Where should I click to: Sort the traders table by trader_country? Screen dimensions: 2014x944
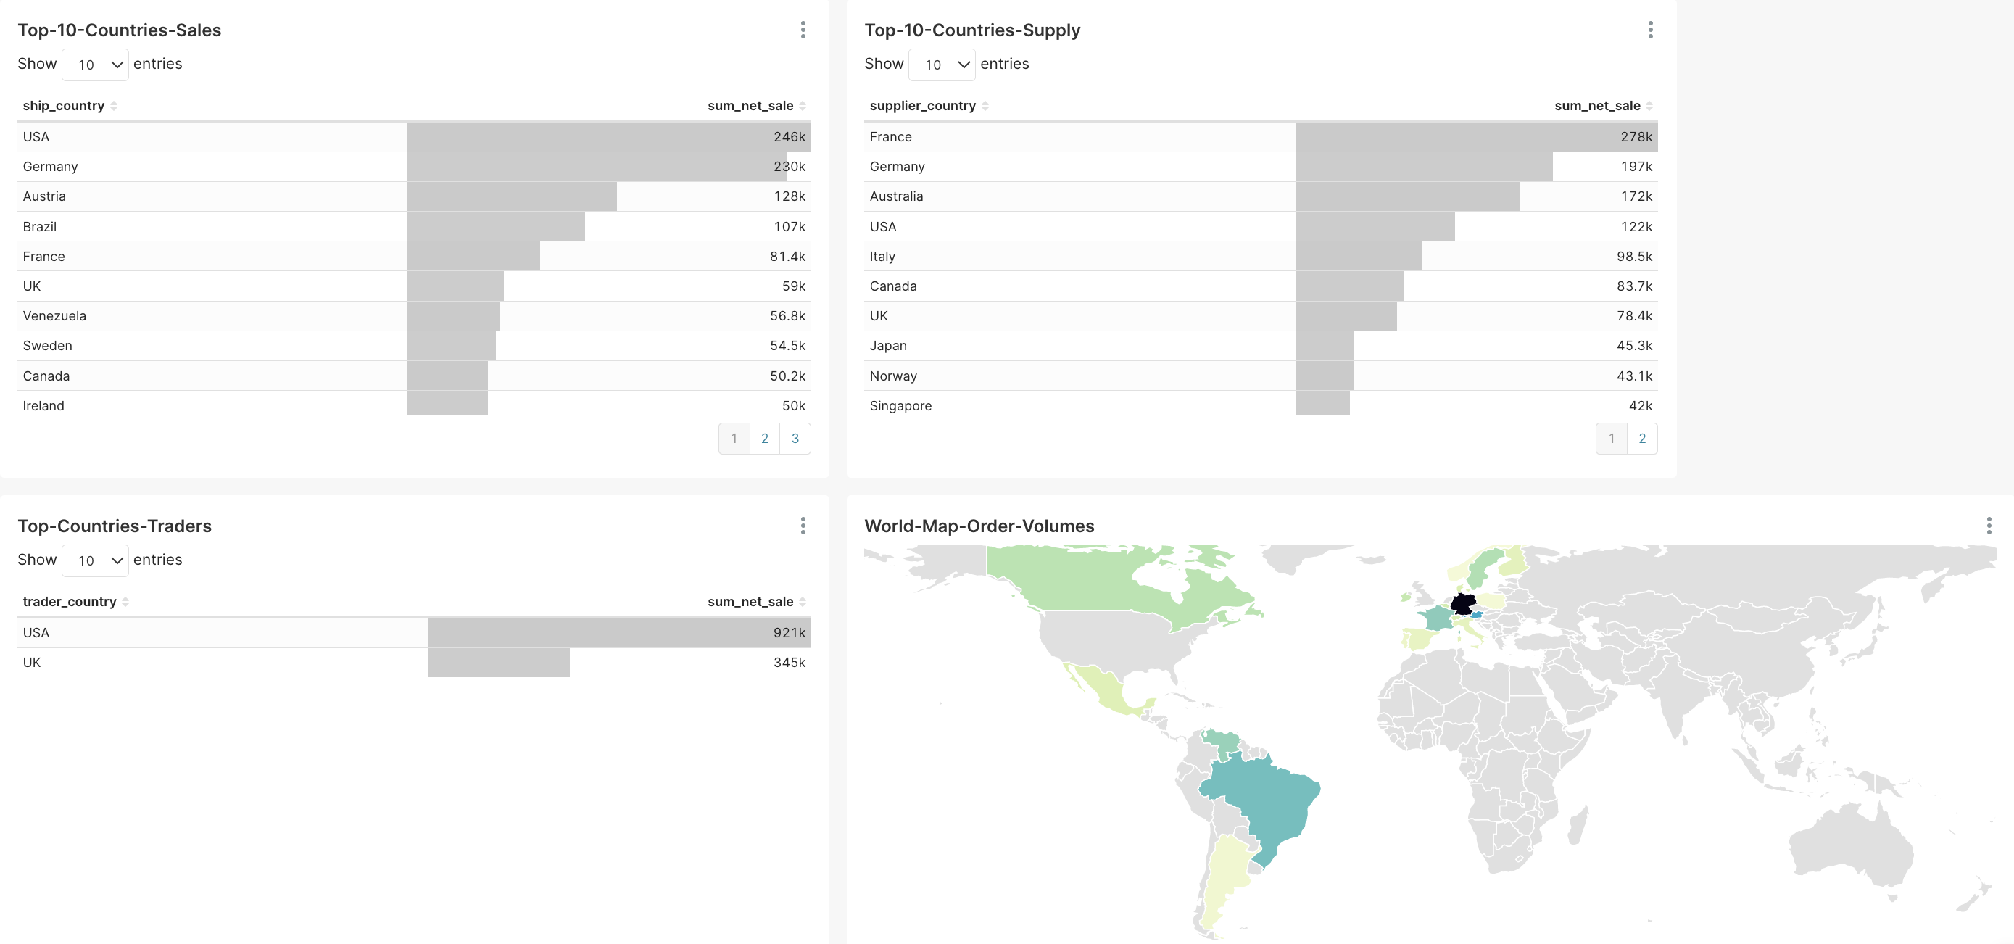[69, 602]
